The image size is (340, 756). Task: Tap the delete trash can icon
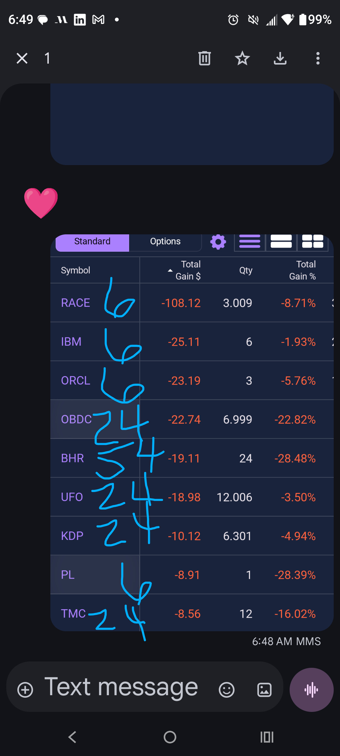[205, 58]
